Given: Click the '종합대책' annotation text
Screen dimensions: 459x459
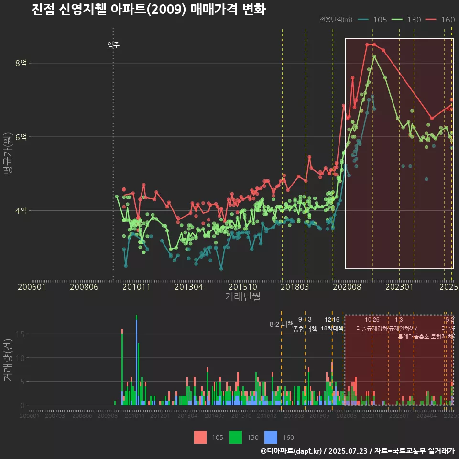Looking at the screenshot, I should tap(305, 329).
